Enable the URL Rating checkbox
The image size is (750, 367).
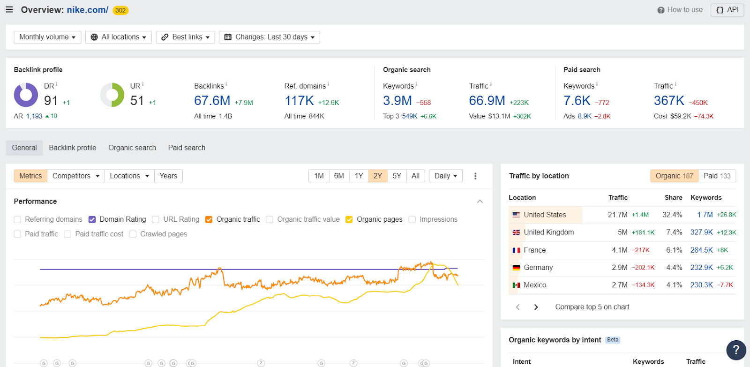tap(156, 219)
